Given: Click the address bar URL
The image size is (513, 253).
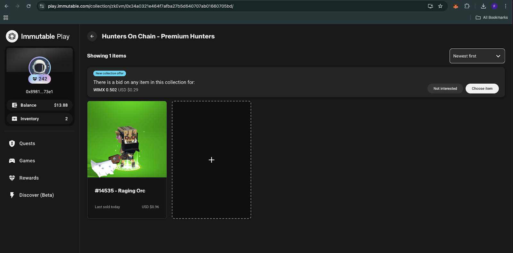Looking at the screenshot, I should click(140, 6).
